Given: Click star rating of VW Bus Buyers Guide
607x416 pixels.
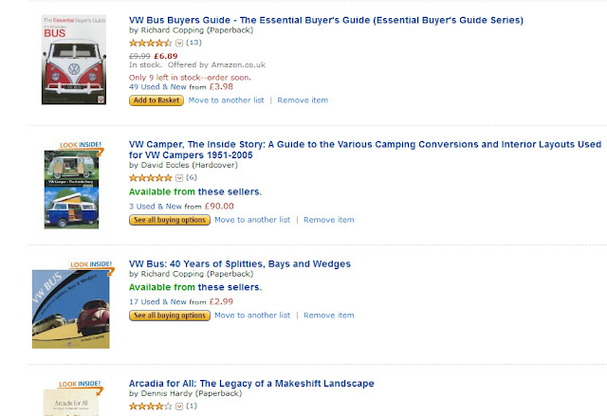Looking at the screenshot, I should tap(150, 43).
